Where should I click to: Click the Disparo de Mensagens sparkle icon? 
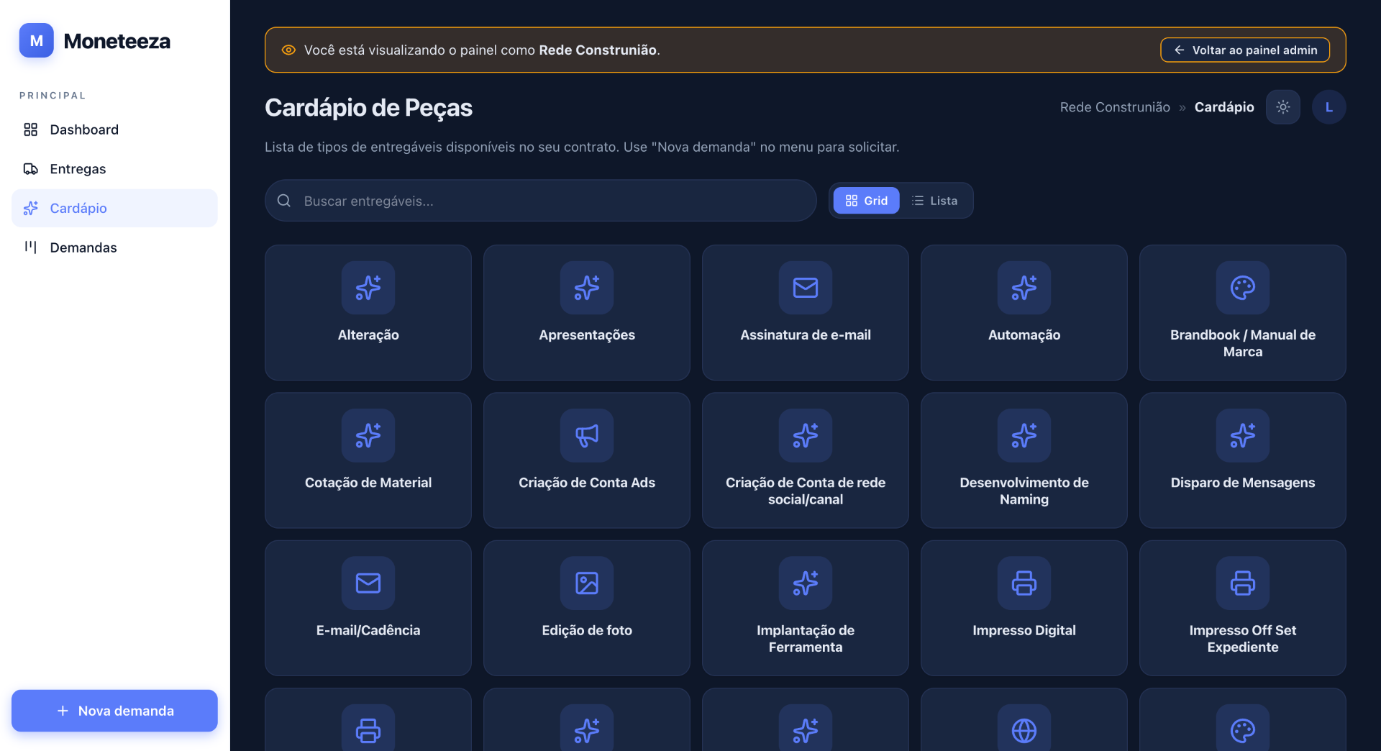point(1243,435)
